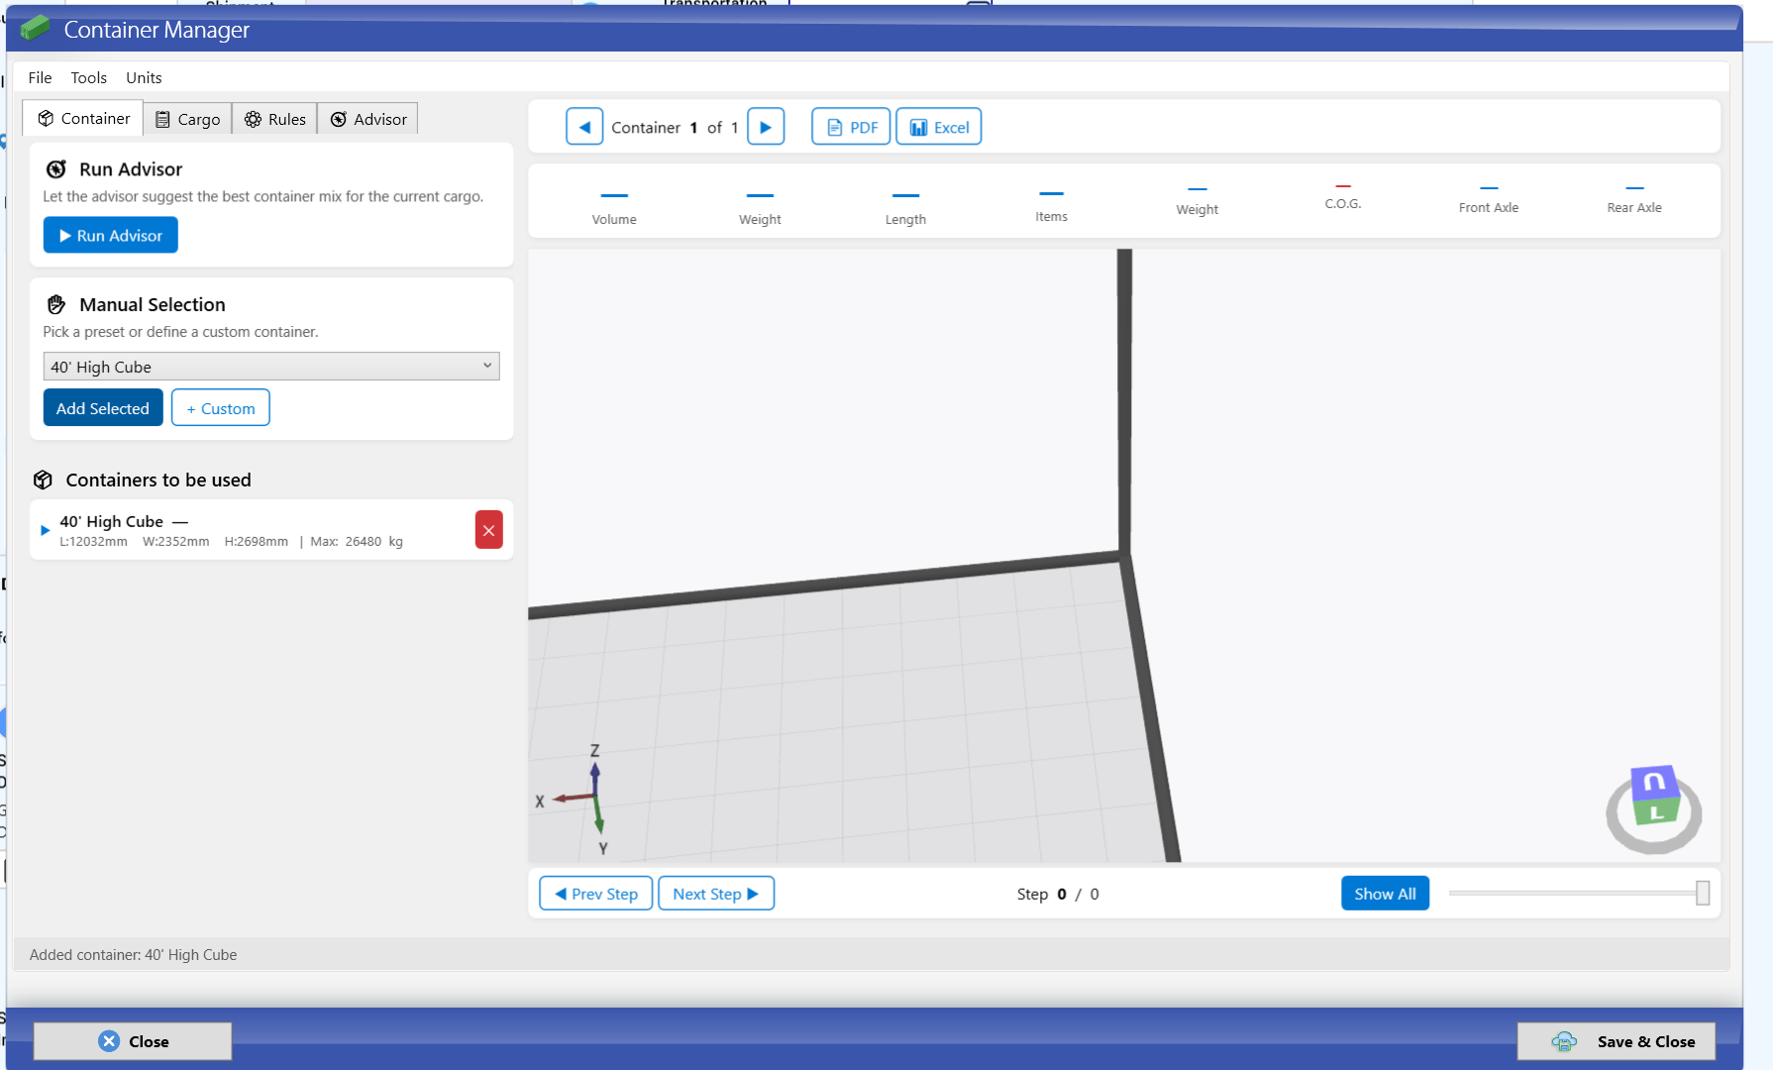Open the container preset dropdown
Viewport: 1773px width, 1070px height.
[x=271, y=367]
